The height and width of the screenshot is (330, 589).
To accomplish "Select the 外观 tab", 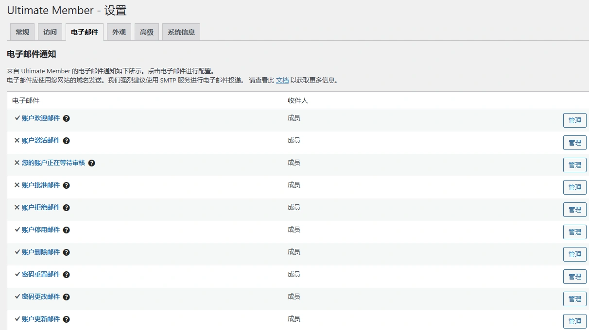I will (x=119, y=32).
